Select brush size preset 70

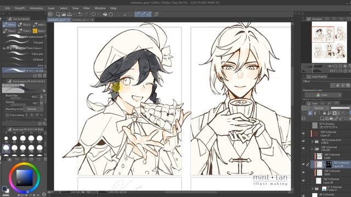tap(14, 148)
